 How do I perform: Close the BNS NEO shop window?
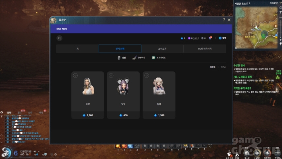point(229,20)
